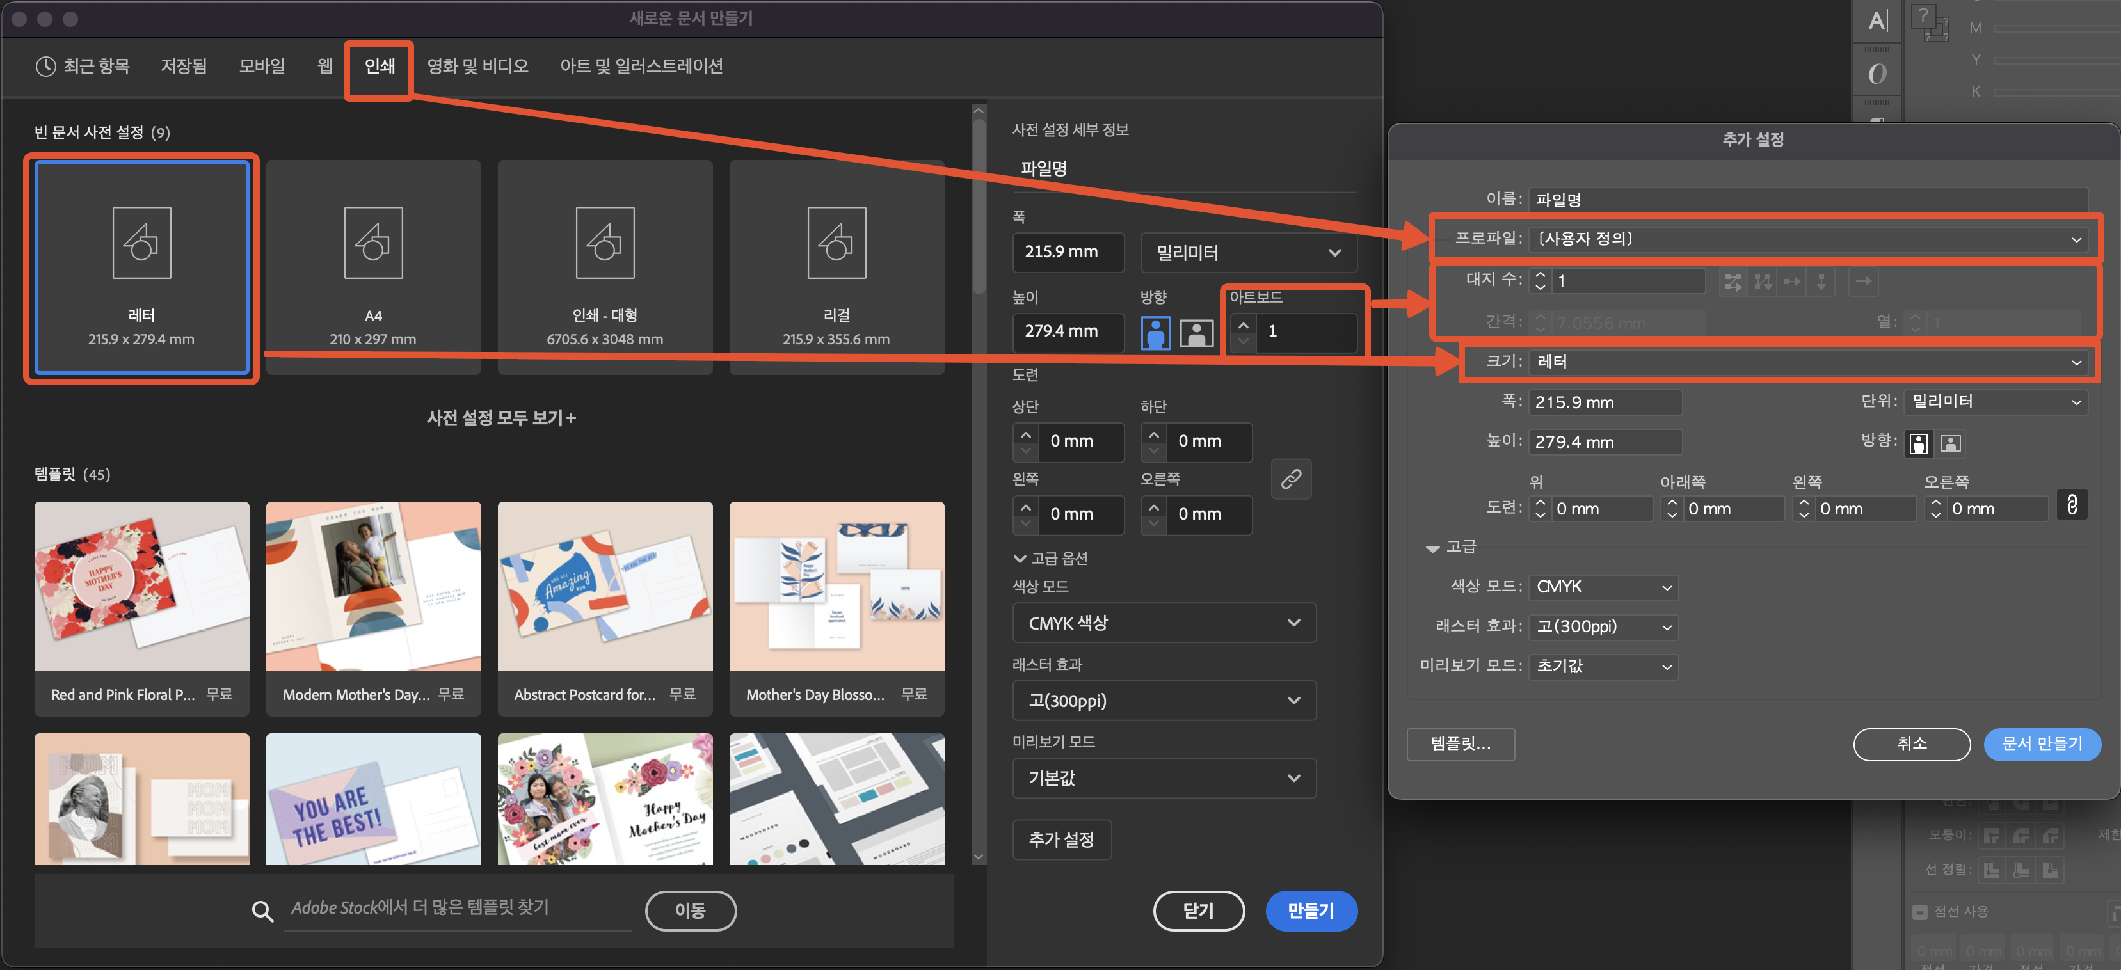Select portrait orientation in 추가 설정 dialog

pyautogui.click(x=1919, y=444)
